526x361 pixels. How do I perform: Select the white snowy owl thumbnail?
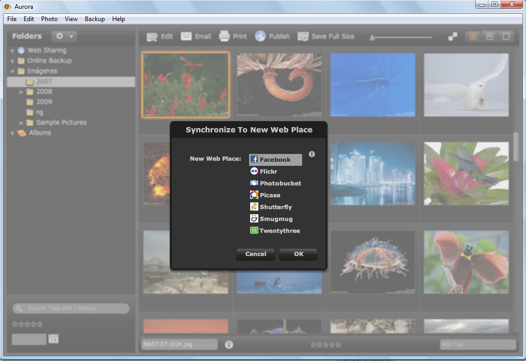pyautogui.click(x=466, y=85)
